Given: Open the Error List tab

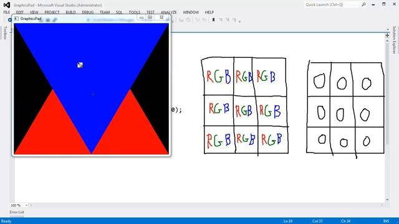Looking at the screenshot, I should tap(17, 212).
